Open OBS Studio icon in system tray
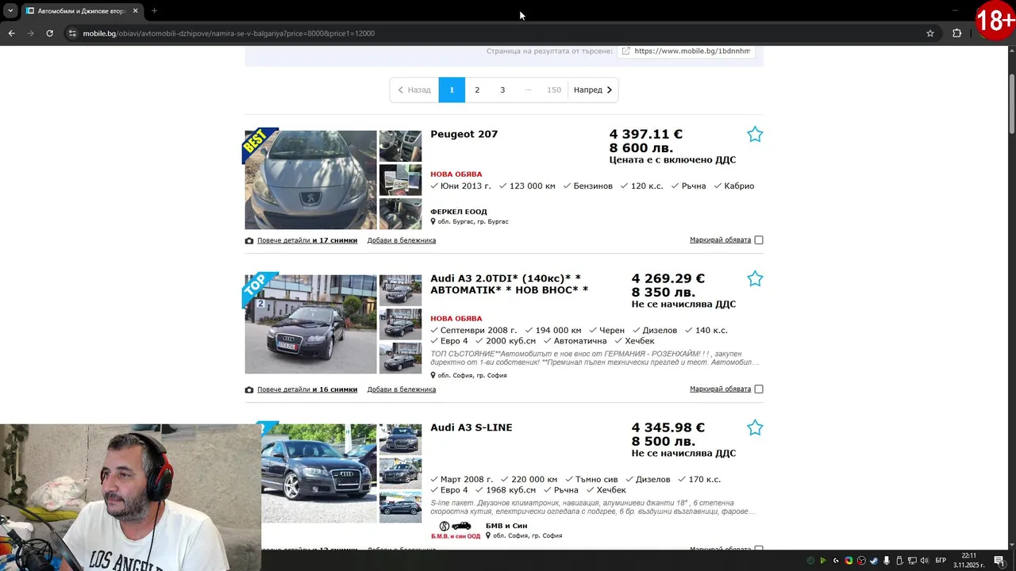 [861, 561]
